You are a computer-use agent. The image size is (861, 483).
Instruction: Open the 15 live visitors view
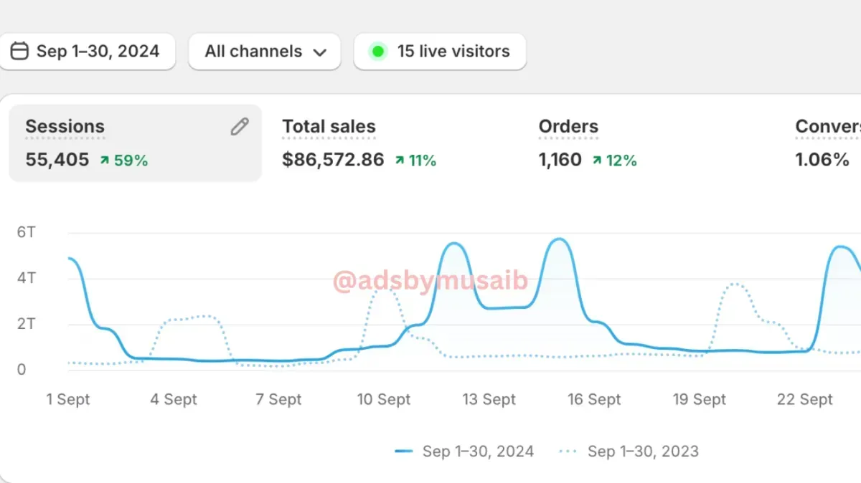tap(439, 52)
